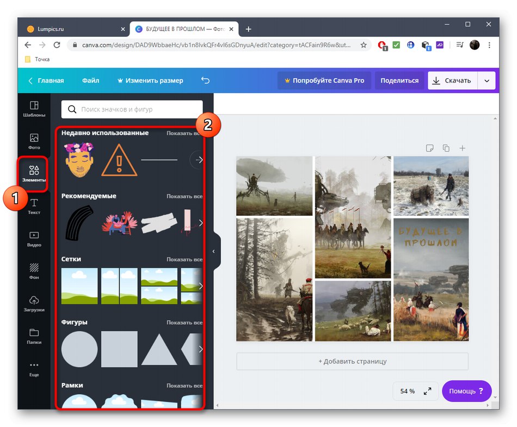Expand more Рекомендуемые elements arrow
Screen dimensions: 517x427
[x=200, y=223]
